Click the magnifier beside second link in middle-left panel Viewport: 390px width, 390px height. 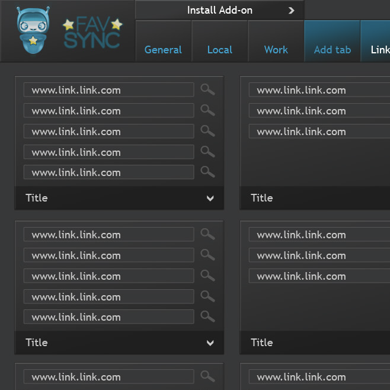tap(207, 255)
